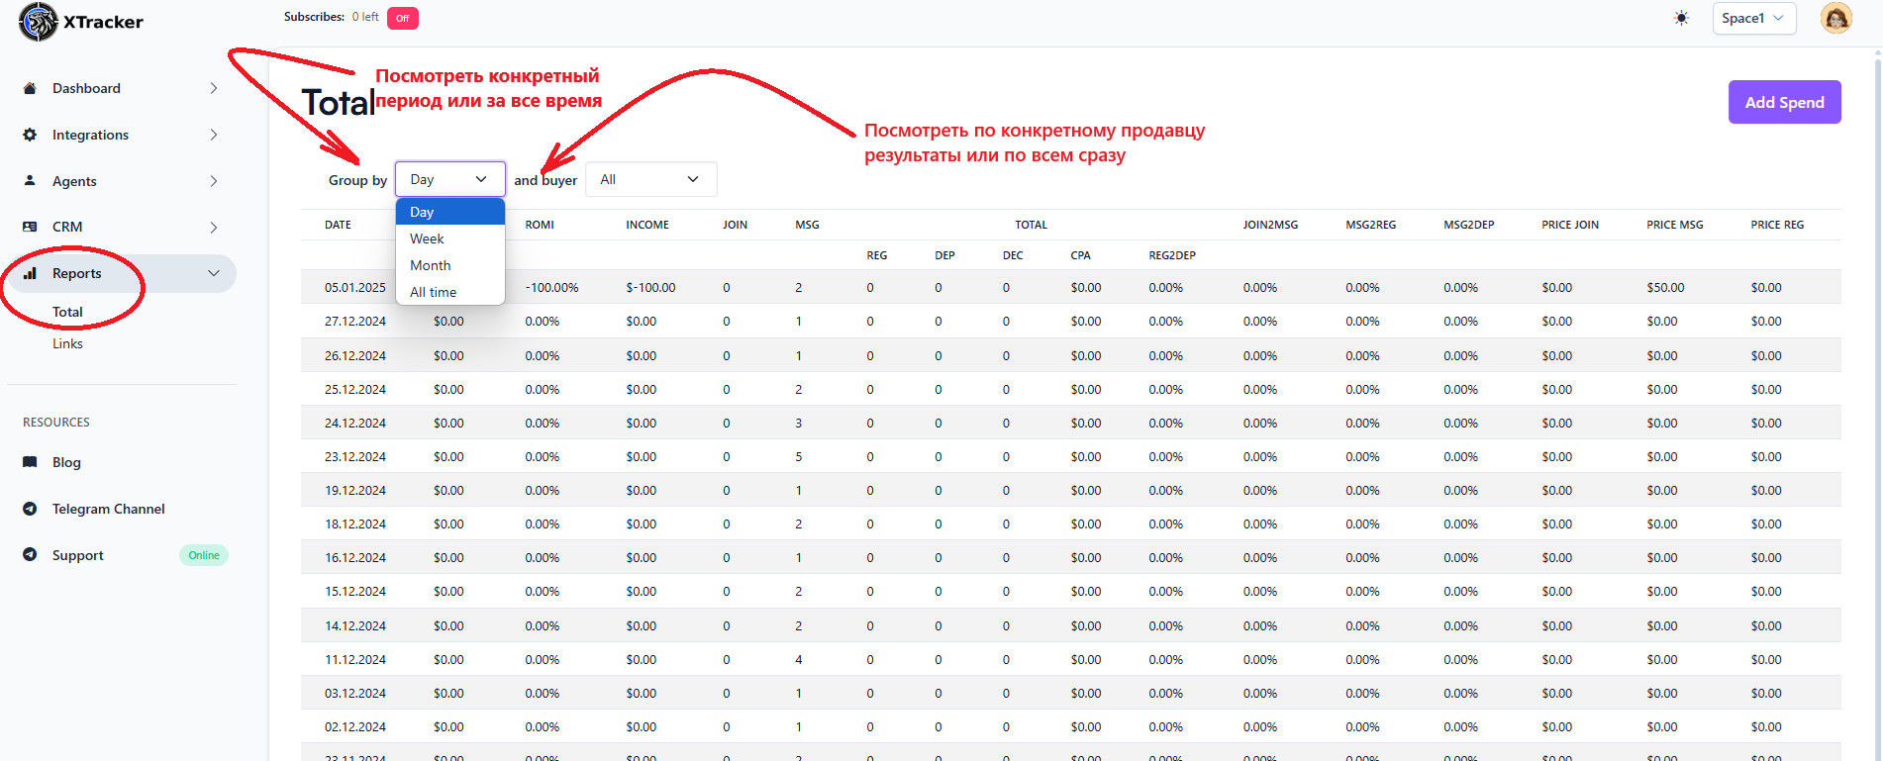Click the Integrations gear icon
The height and width of the screenshot is (761, 1883).
click(x=30, y=135)
